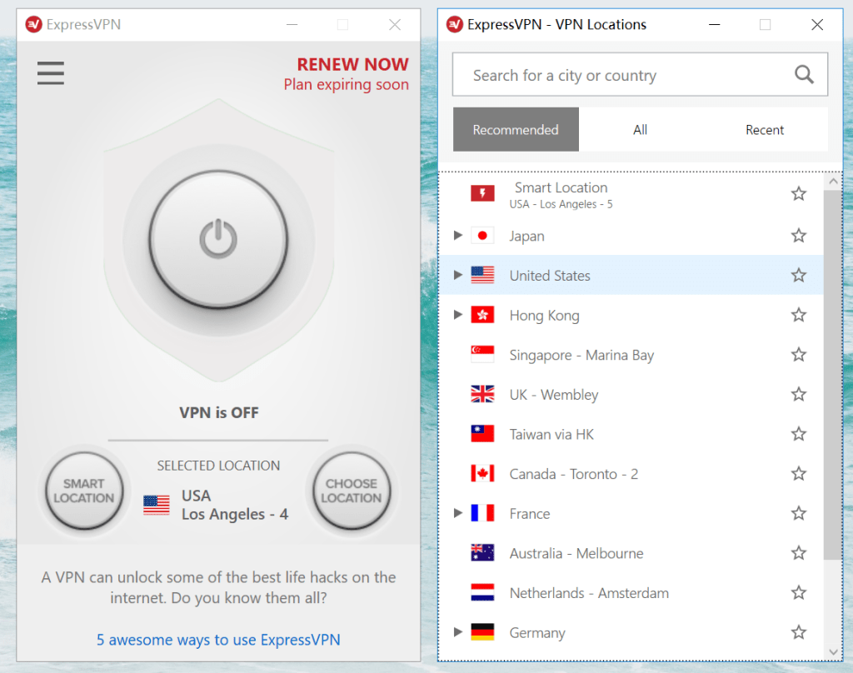Viewport: 853px width, 673px height.
Task: Expand the Japan location list
Action: point(458,236)
